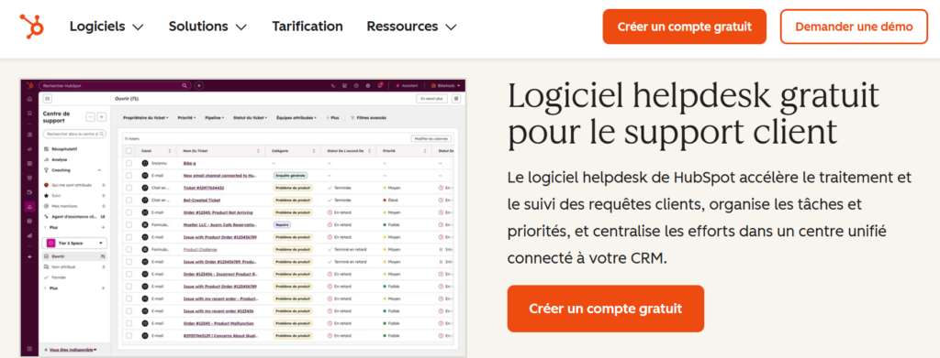
Task: Open notifications bell in the purple top bar
Action: [x=379, y=86]
